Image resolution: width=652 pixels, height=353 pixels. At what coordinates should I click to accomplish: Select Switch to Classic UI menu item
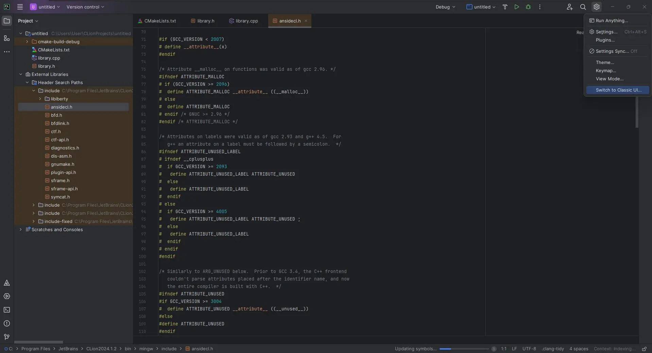[618, 90]
